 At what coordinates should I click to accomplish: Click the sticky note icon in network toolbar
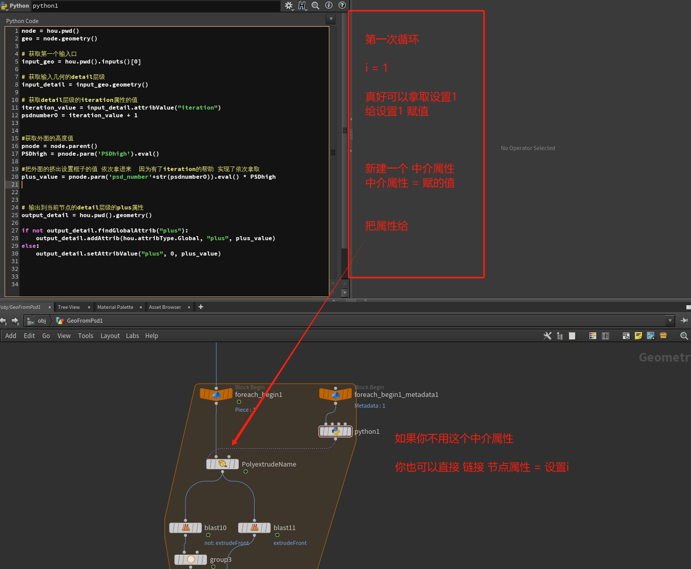(x=638, y=336)
